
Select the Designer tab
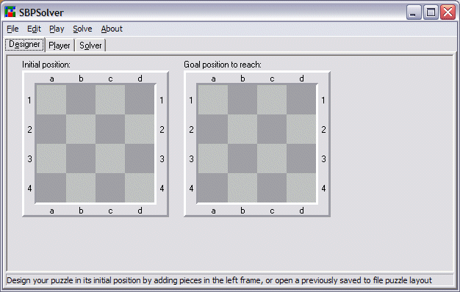tap(24, 44)
